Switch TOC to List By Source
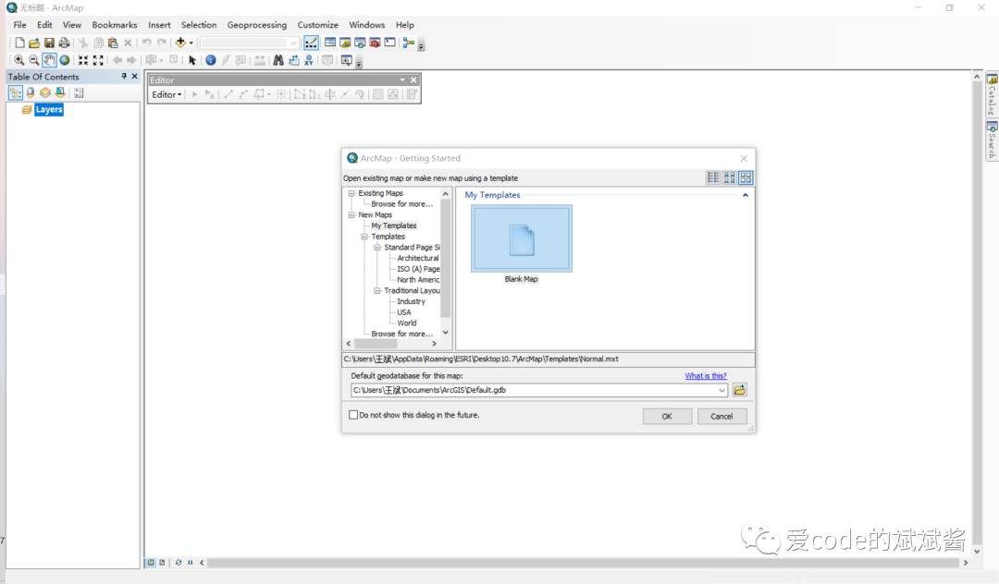 pyautogui.click(x=30, y=93)
